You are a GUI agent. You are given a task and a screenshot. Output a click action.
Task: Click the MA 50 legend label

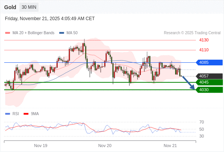tap(72, 33)
